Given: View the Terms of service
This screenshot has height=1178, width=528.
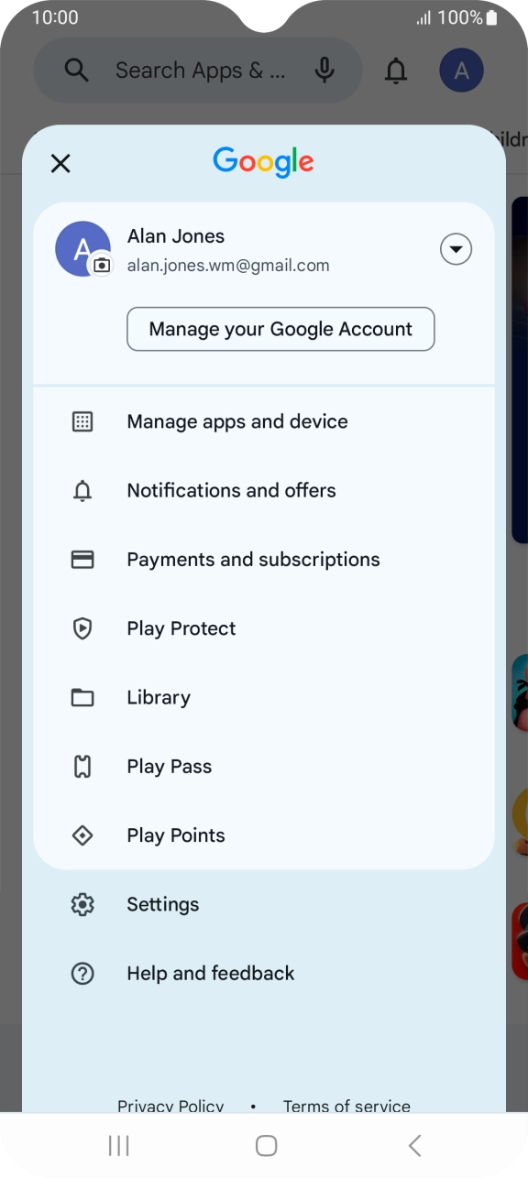Looking at the screenshot, I should click(x=346, y=1106).
